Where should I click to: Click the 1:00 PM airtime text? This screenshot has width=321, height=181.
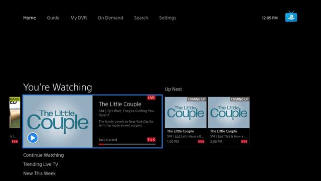[173, 142]
